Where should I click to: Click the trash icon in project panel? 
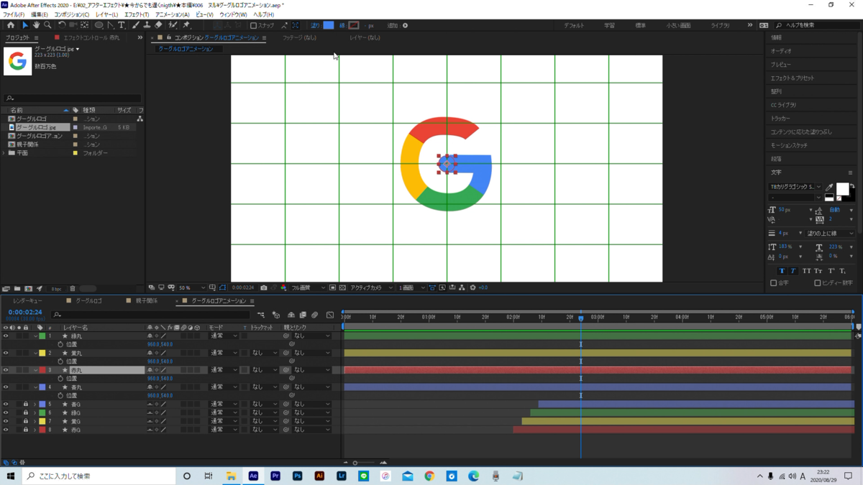[73, 289]
